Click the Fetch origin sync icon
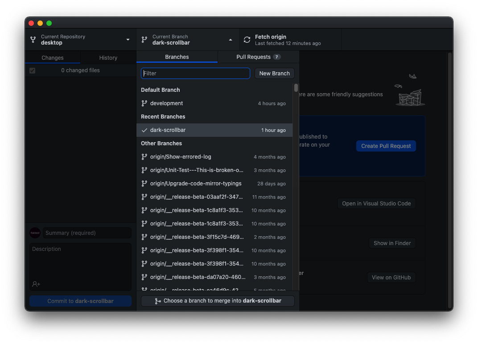 click(x=247, y=40)
